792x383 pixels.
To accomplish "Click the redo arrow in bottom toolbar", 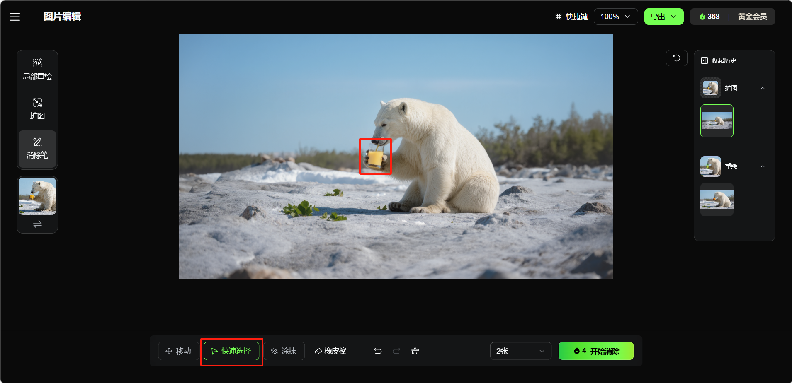I will 396,351.
